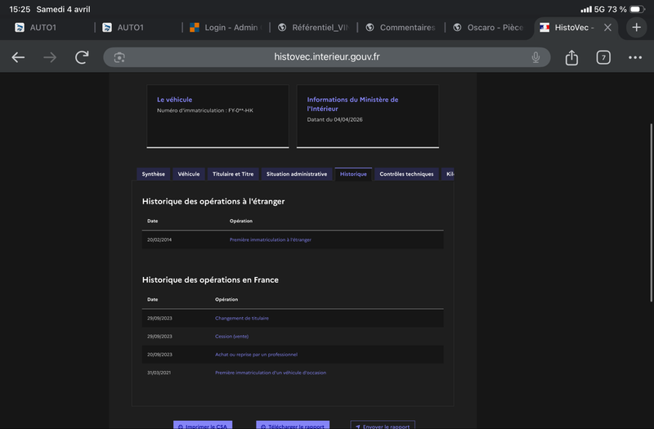Open the tab overview showing 7 tabs
Image resolution: width=654 pixels, height=429 pixels.
click(603, 57)
